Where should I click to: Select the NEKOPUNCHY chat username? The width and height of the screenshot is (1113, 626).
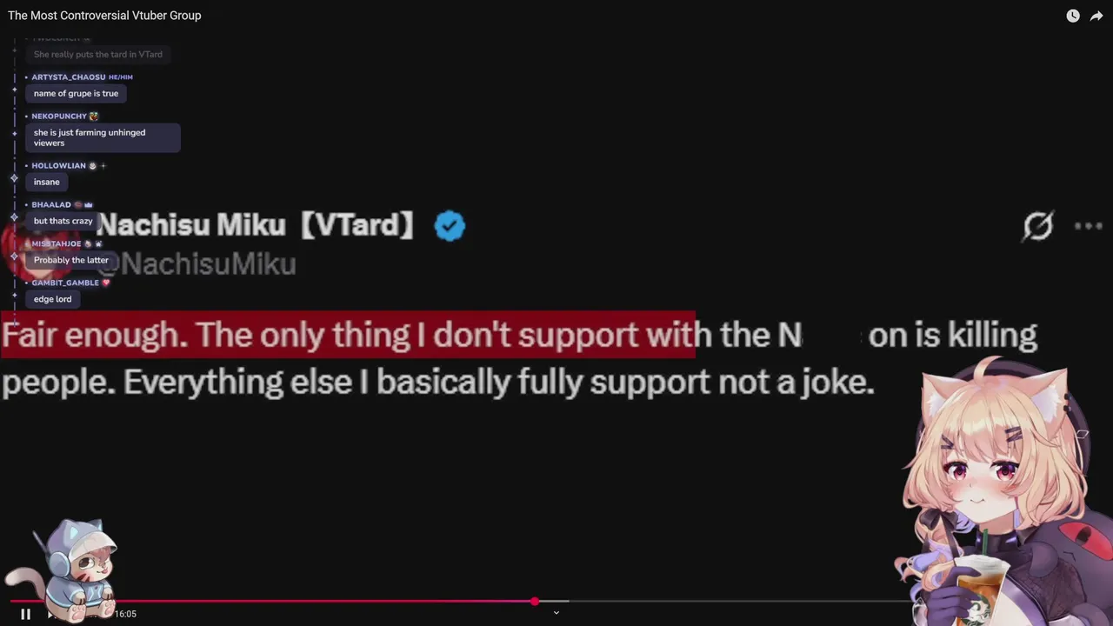coord(59,117)
